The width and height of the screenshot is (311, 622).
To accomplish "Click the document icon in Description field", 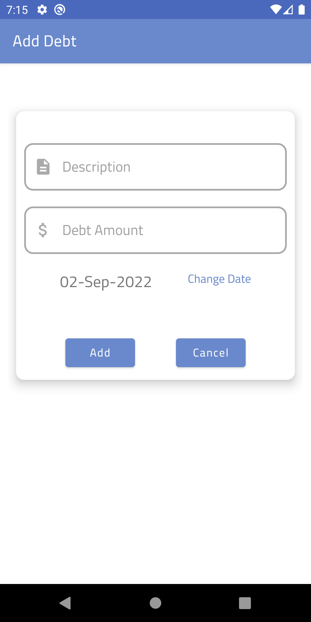I will [x=43, y=167].
